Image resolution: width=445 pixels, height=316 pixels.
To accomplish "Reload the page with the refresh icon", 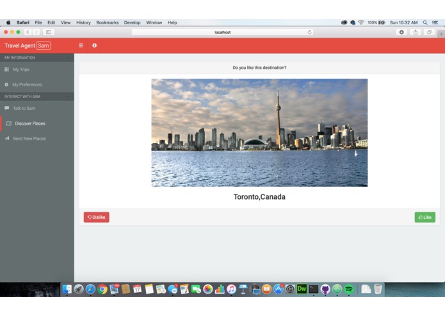I will [310, 33].
